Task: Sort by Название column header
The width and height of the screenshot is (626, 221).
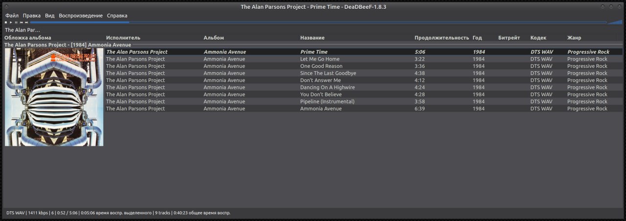Action: 313,38
